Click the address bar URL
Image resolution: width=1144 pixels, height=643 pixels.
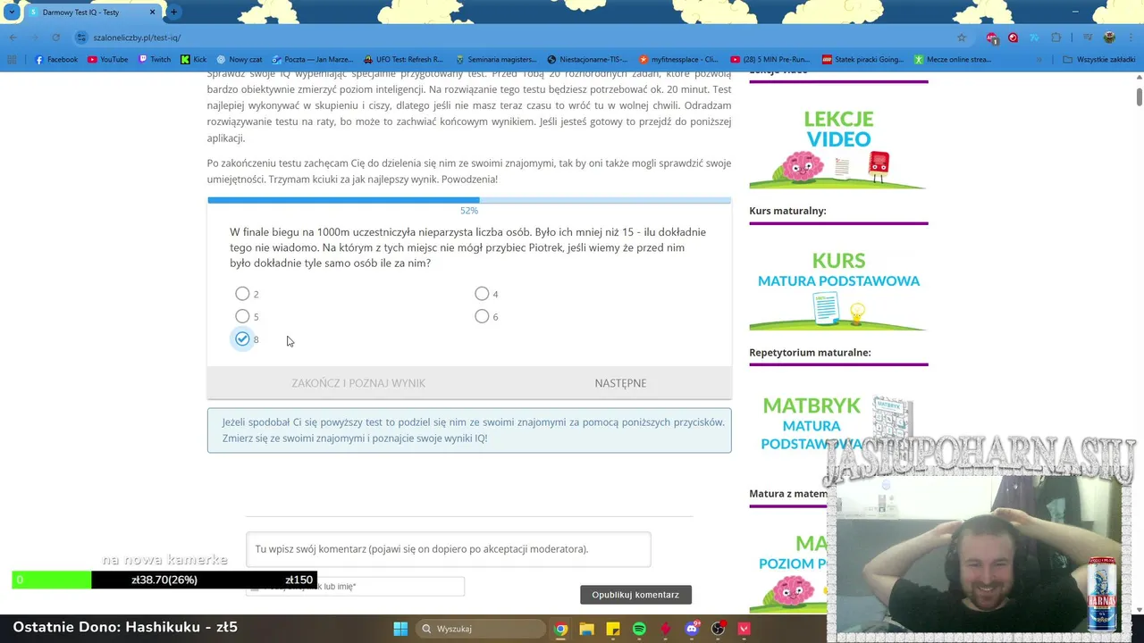(x=137, y=38)
